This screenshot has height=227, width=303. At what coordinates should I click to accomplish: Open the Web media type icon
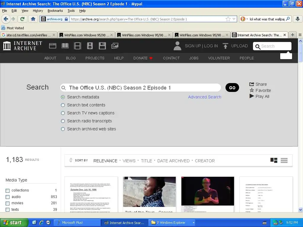pyautogui.click(x=53, y=46)
